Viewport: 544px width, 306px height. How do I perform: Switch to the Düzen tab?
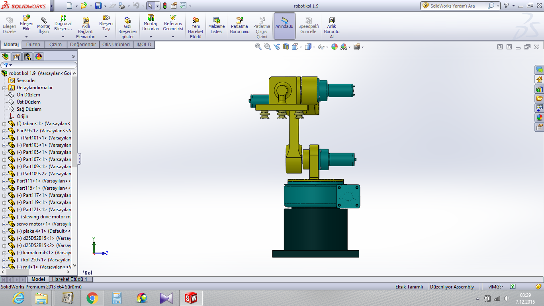click(33, 45)
